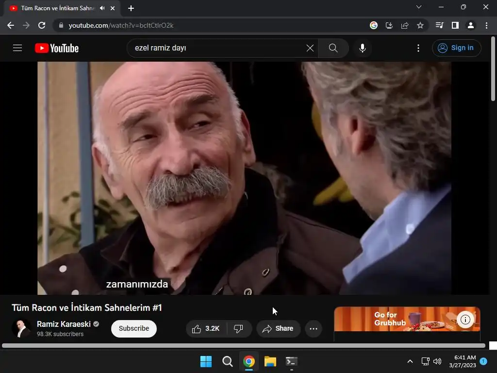This screenshot has height=373, width=497.
Task: Open a new tab with the plus button
Action: [131, 8]
